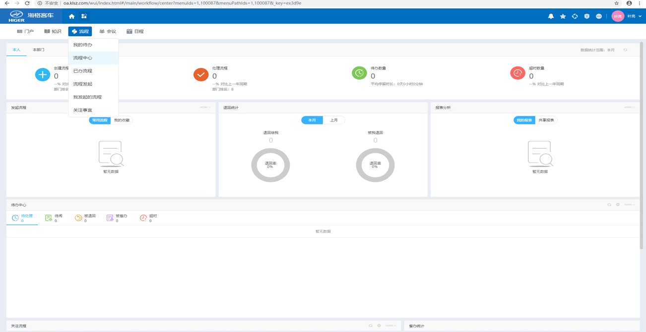The width and height of the screenshot is (646, 332).
Task: Click the favorites star in the blue header
Action: [563, 16]
